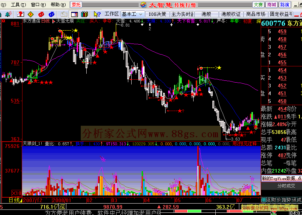Click the 商城 button
Viewport: 302px width, 215px height.
click(x=271, y=5)
